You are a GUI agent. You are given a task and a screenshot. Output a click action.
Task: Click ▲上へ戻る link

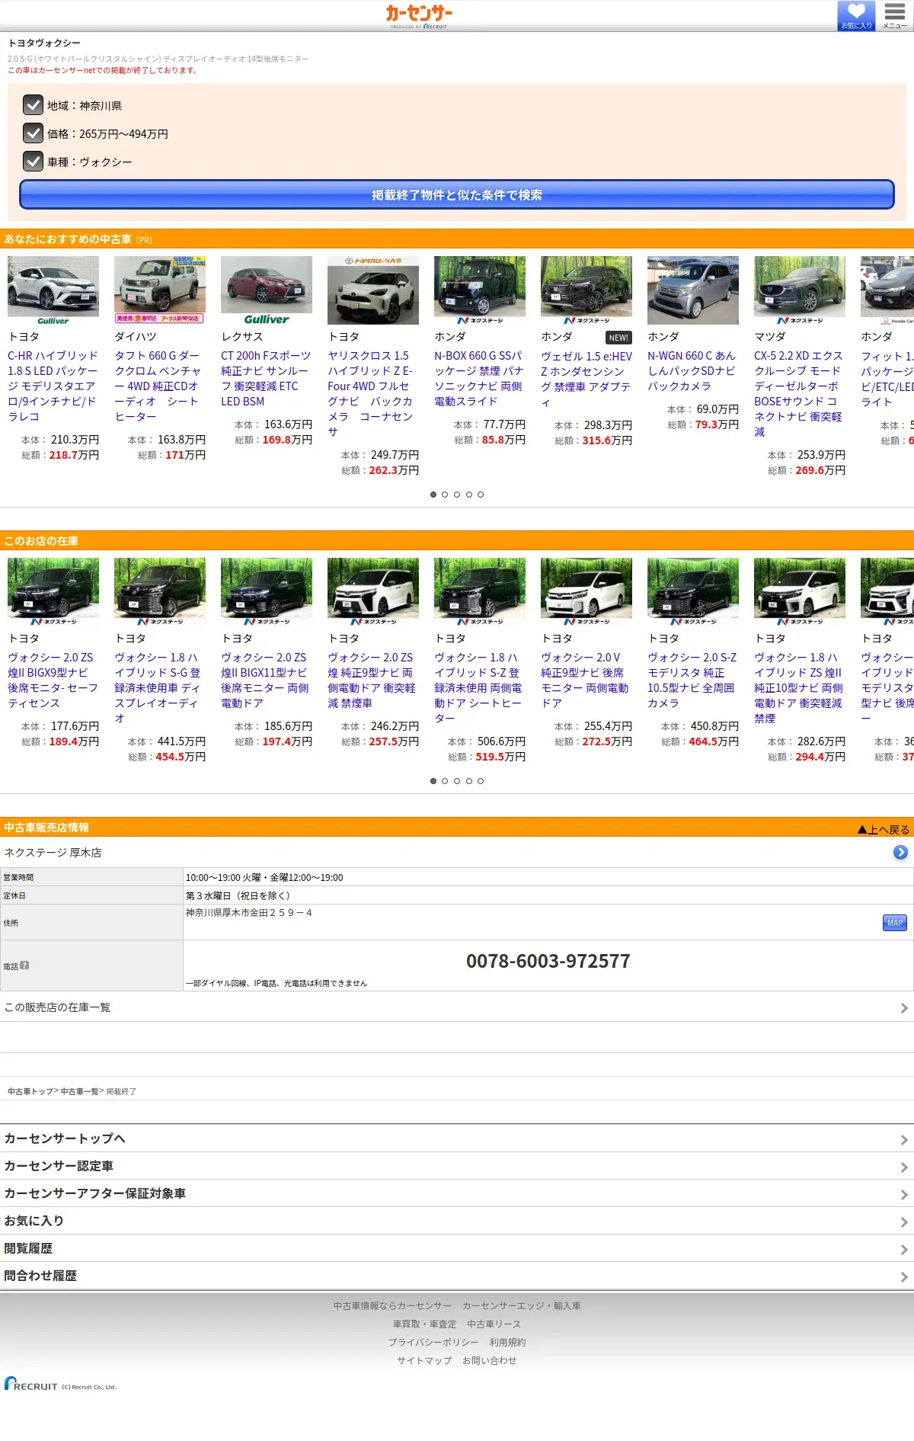click(884, 829)
